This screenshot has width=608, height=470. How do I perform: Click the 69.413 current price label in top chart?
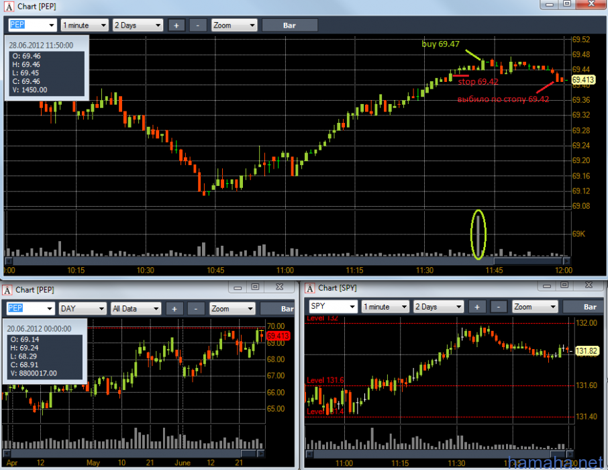pyautogui.click(x=583, y=79)
